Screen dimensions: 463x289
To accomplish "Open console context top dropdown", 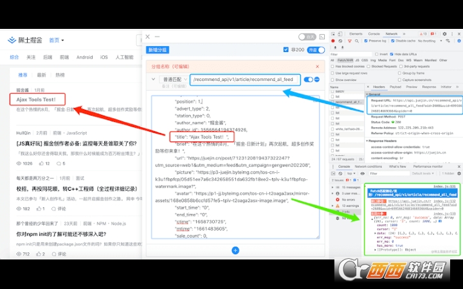I will pos(351,173).
